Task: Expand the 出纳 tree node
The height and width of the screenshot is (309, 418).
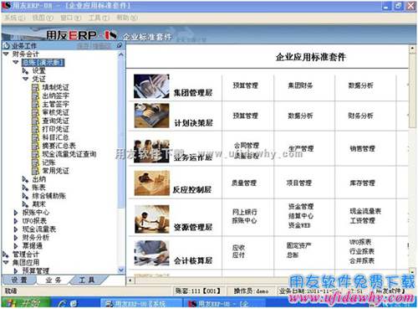Action: pyautogui.click(x=25, y=179)
